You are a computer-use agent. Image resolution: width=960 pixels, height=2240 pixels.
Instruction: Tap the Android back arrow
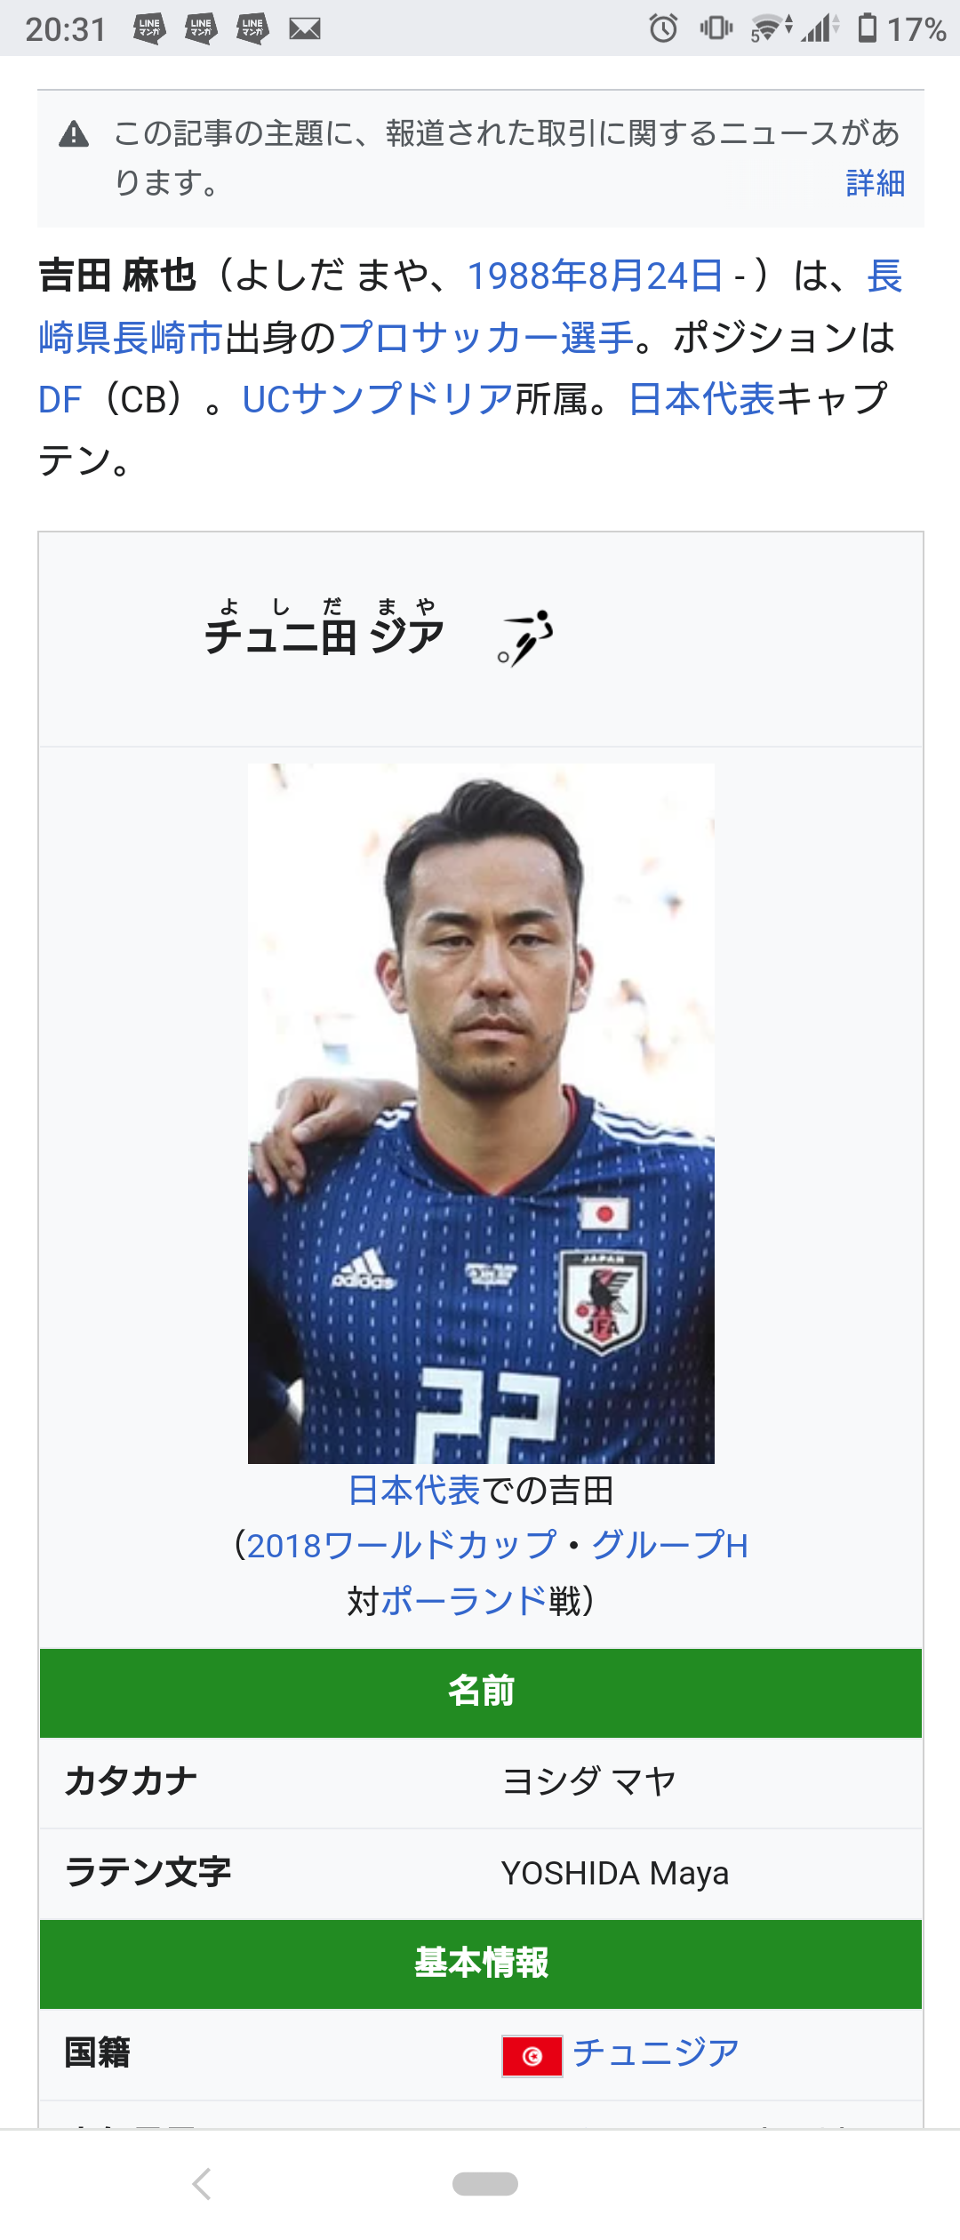click(203, 2183)
